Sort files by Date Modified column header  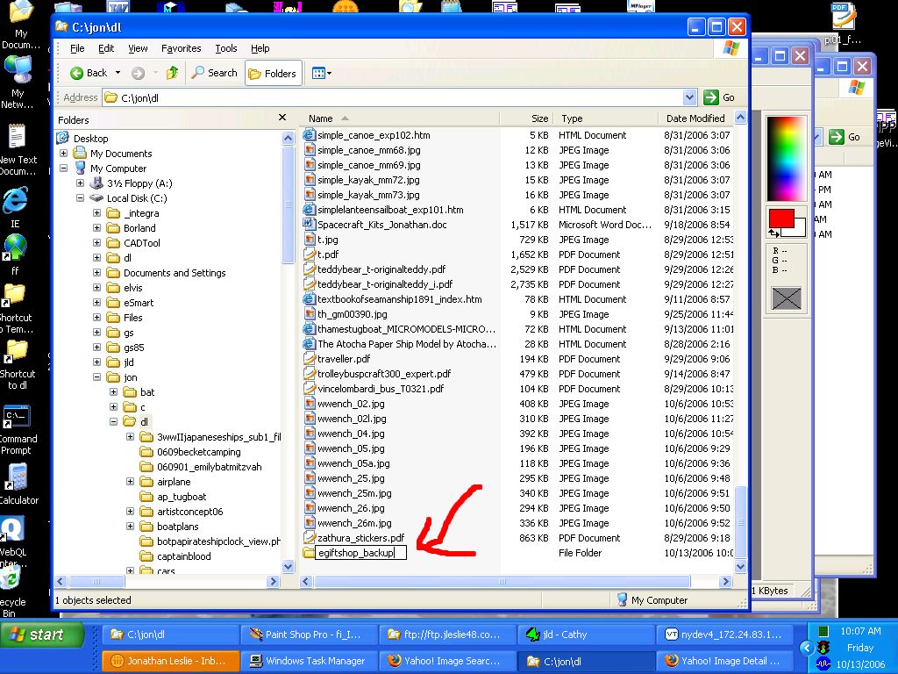click(x=695, y=118)
